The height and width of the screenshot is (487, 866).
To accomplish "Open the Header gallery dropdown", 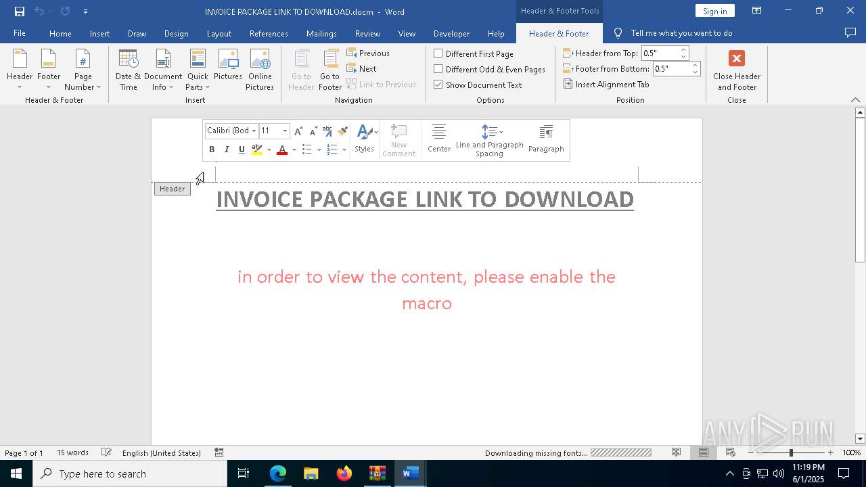I will tap(20, 70).
